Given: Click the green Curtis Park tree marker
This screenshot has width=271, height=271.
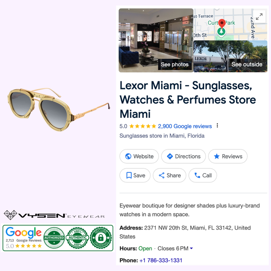Looking at the screenshot, I should [221, 32].
